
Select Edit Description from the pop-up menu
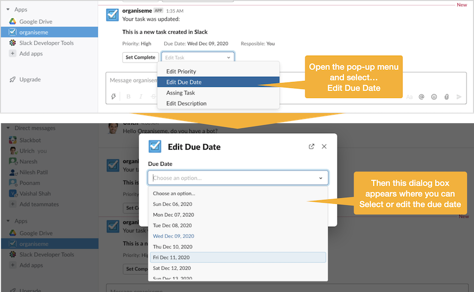click(x=186, y=104)
